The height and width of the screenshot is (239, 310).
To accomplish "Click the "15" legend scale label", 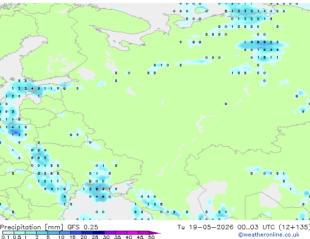I will [72, 237].
